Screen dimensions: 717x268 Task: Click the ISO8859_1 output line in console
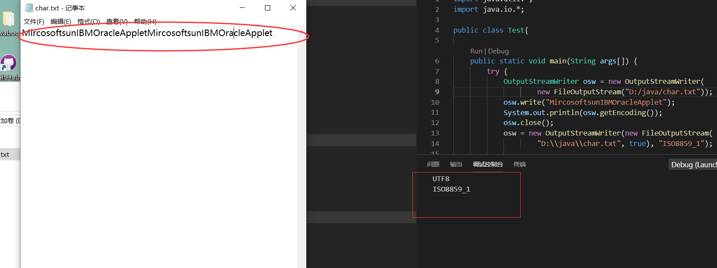[451, 189]
